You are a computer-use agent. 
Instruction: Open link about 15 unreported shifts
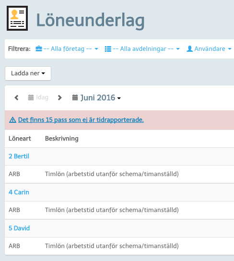[x=81, y=119]
